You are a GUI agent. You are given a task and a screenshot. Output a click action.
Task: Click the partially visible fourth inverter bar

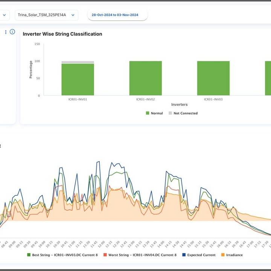(268, 78)
